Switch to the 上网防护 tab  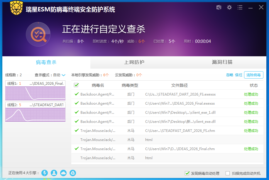[x=134, y=62]
